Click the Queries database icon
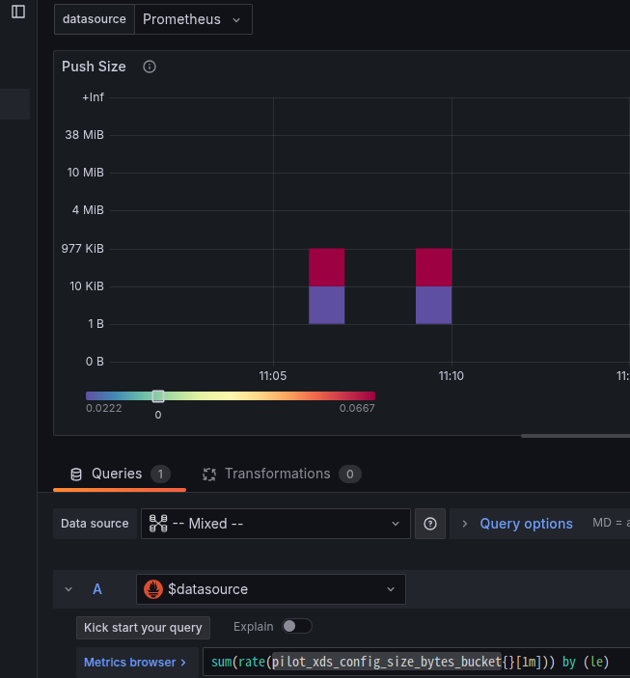This screenshot has width=630, height=678. (76, 475)
